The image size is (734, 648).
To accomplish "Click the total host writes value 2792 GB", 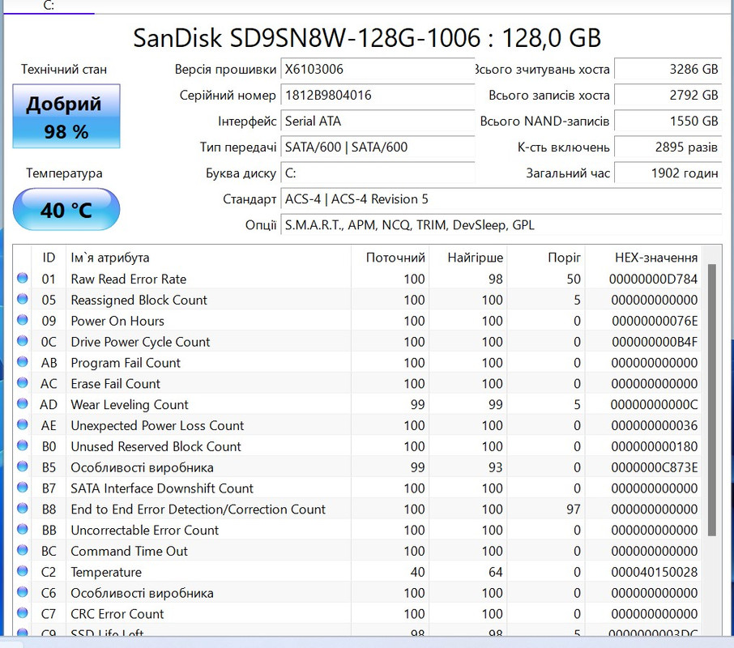I will (x=668, y=96).
